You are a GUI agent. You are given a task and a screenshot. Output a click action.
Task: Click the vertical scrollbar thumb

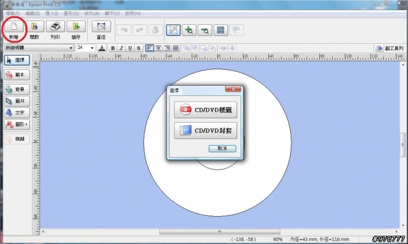click(403, 144)
